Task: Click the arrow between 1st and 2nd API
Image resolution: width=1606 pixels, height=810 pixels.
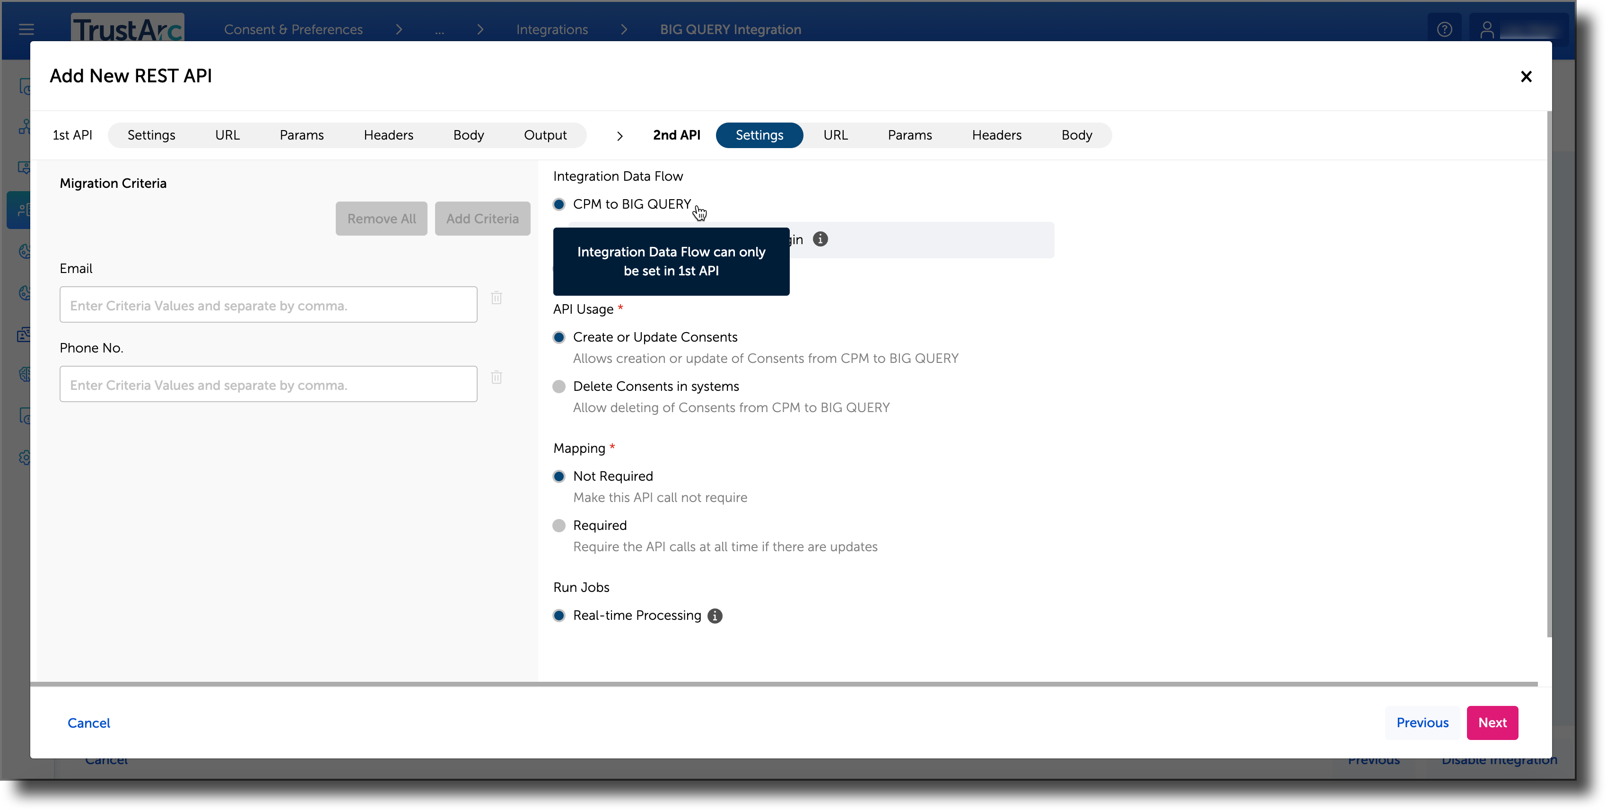Action: pos(619,136)
